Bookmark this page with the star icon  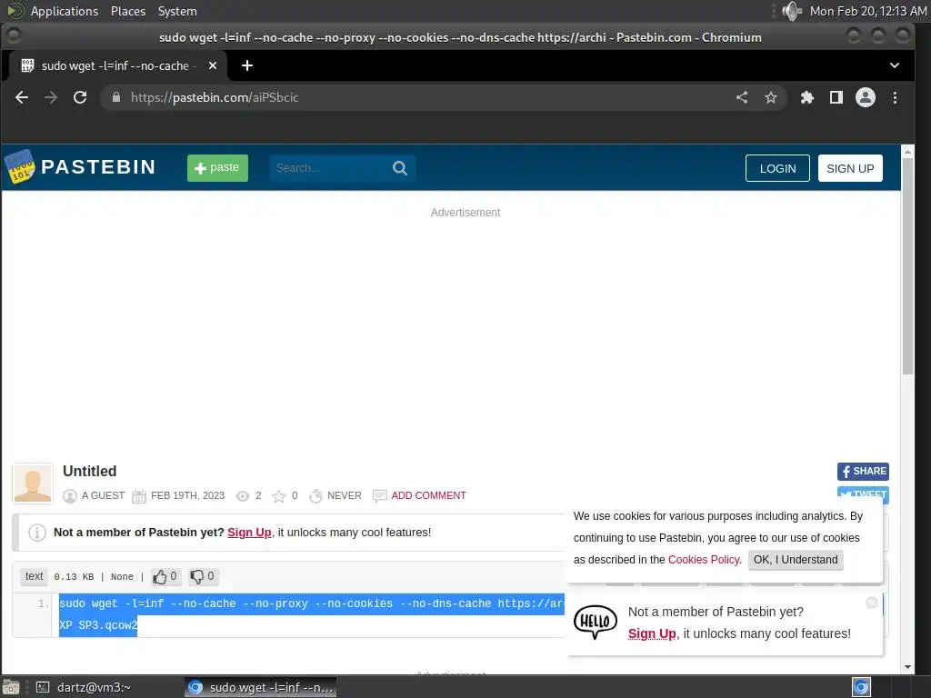point(771,97)
